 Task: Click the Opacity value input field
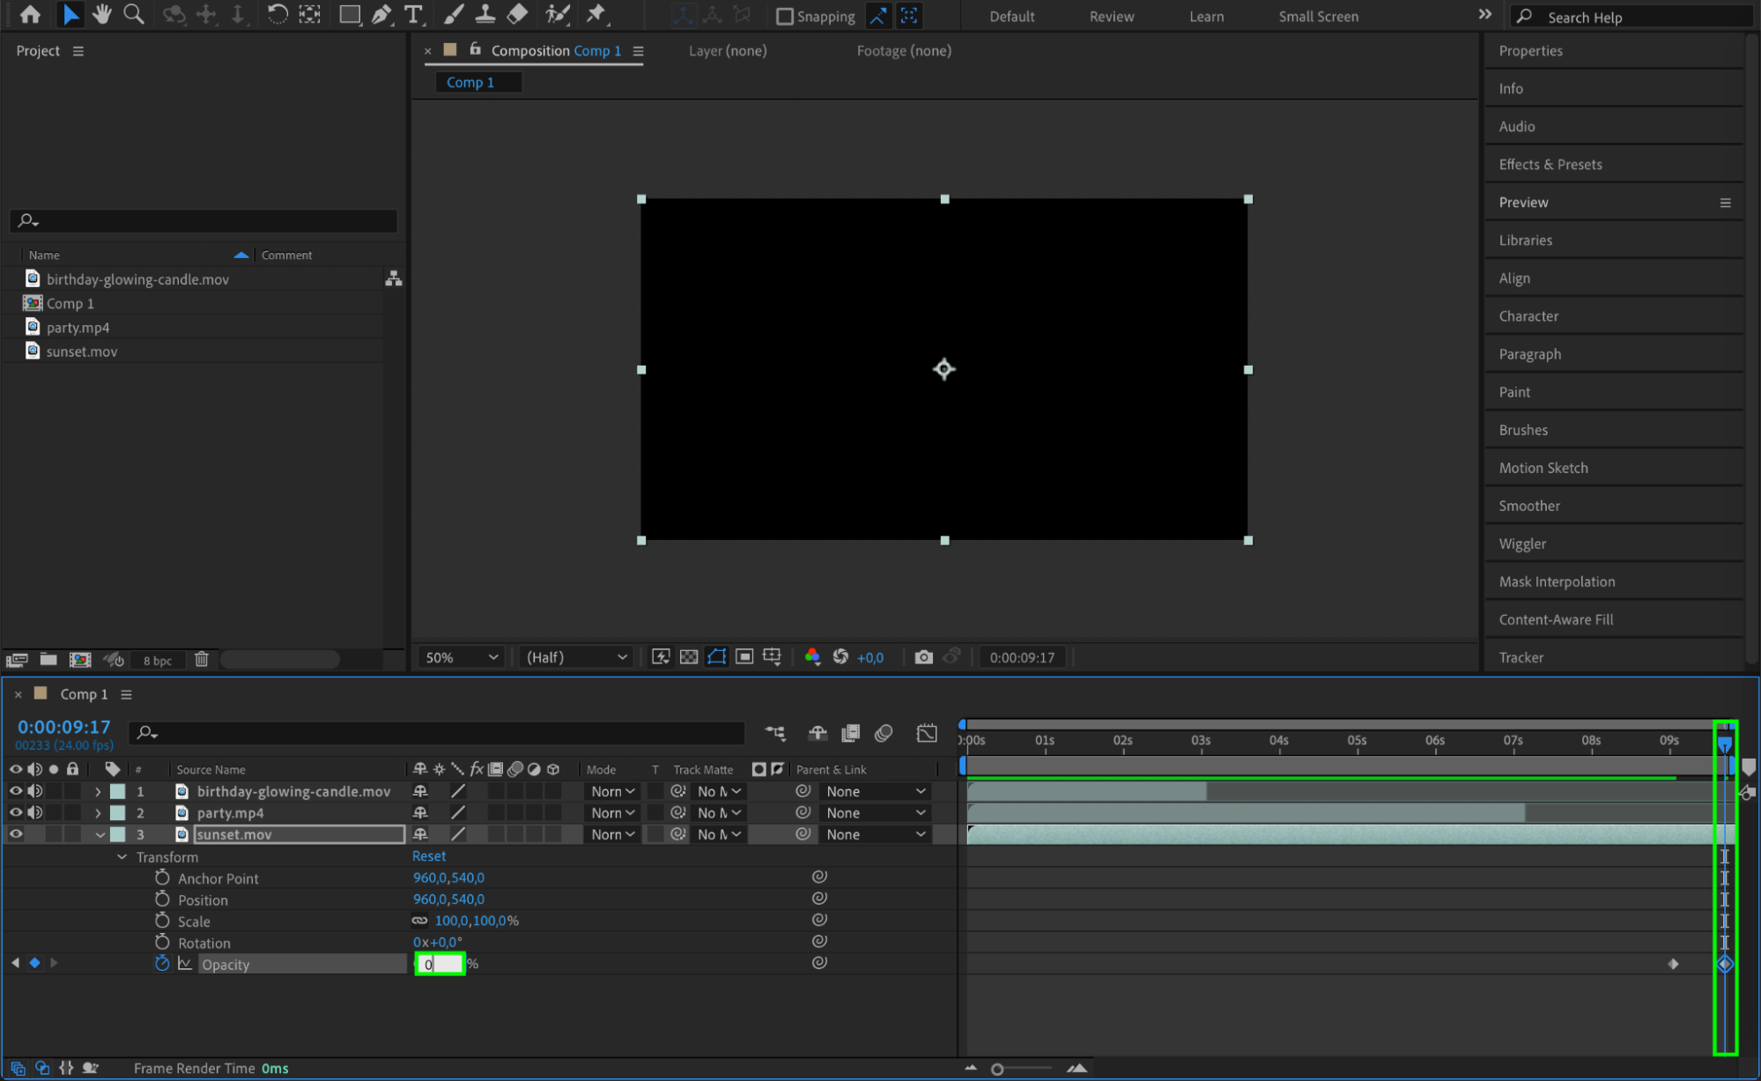(x=439, y=964)
